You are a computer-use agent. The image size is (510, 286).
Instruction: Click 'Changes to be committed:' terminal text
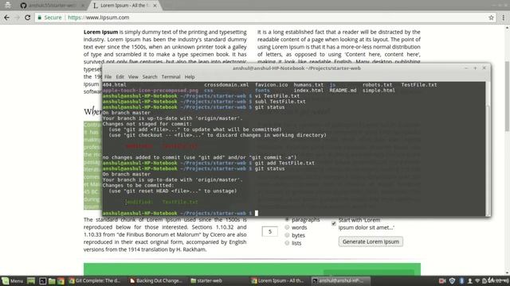tap(138, 185)
